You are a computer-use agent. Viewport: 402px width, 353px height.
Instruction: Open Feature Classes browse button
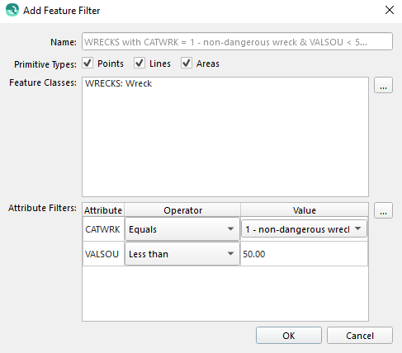point(383,85)
